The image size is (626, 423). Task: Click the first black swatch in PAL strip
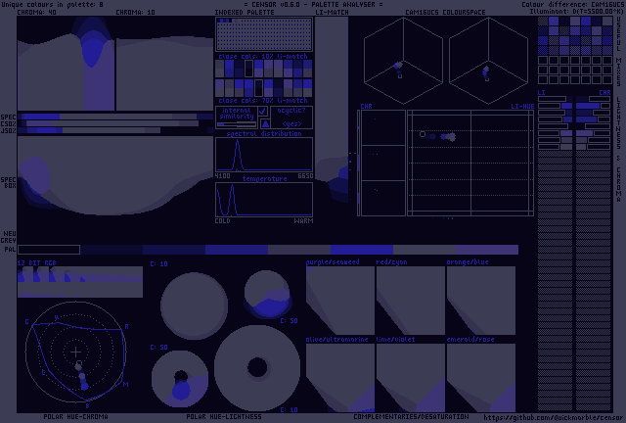(x=49, y=250)
